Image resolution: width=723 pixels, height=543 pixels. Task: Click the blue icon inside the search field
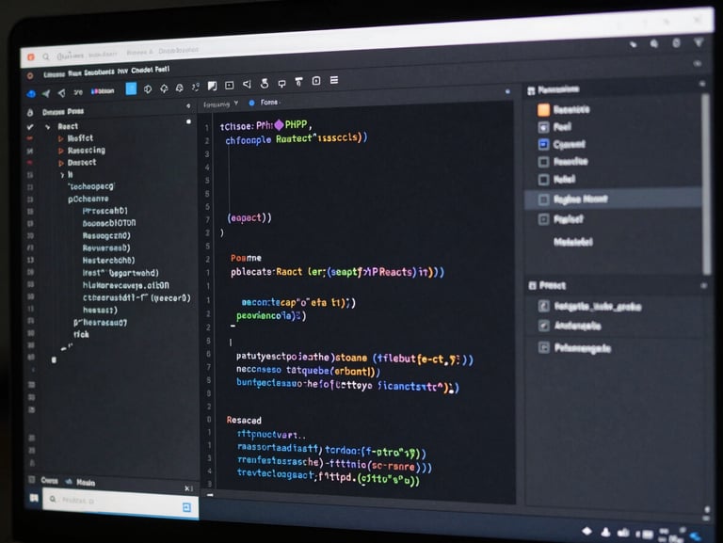point(186,507)
